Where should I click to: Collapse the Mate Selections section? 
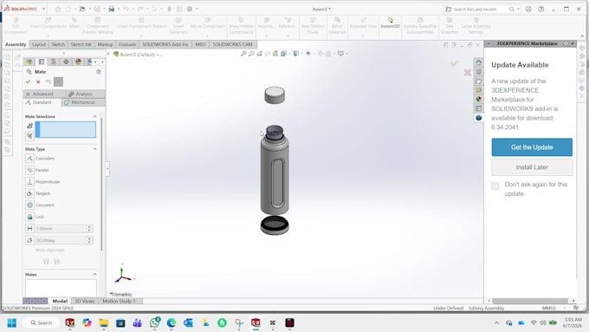point(94,116)
